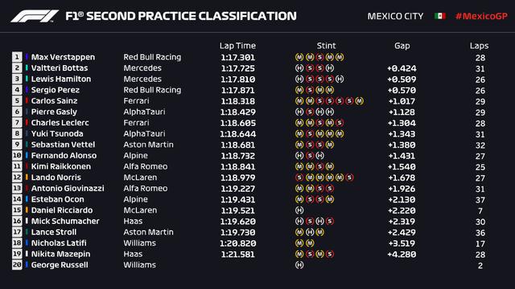Click George Russell's hard tyre stint icon

[x=299, y=265]
